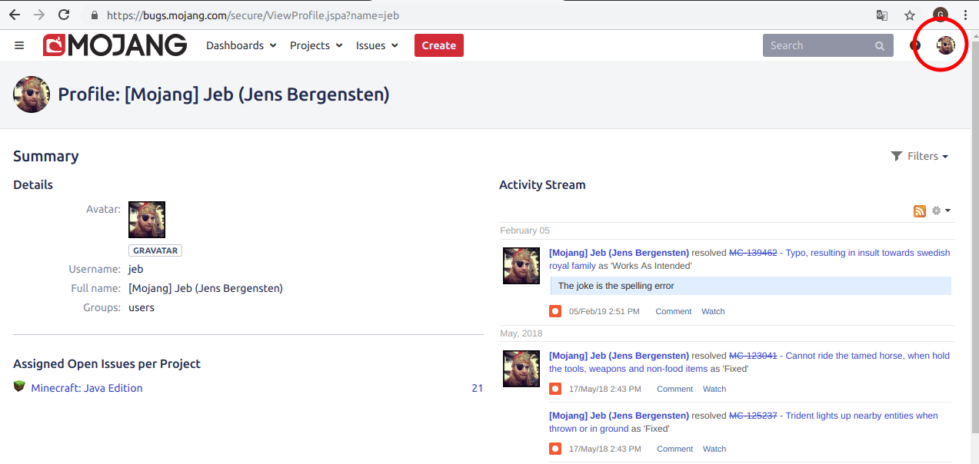Open the Minecraft: Java Edition project link
Image resolution: width=979 pixels, height=464 pixels.
(x=87, y=388)
